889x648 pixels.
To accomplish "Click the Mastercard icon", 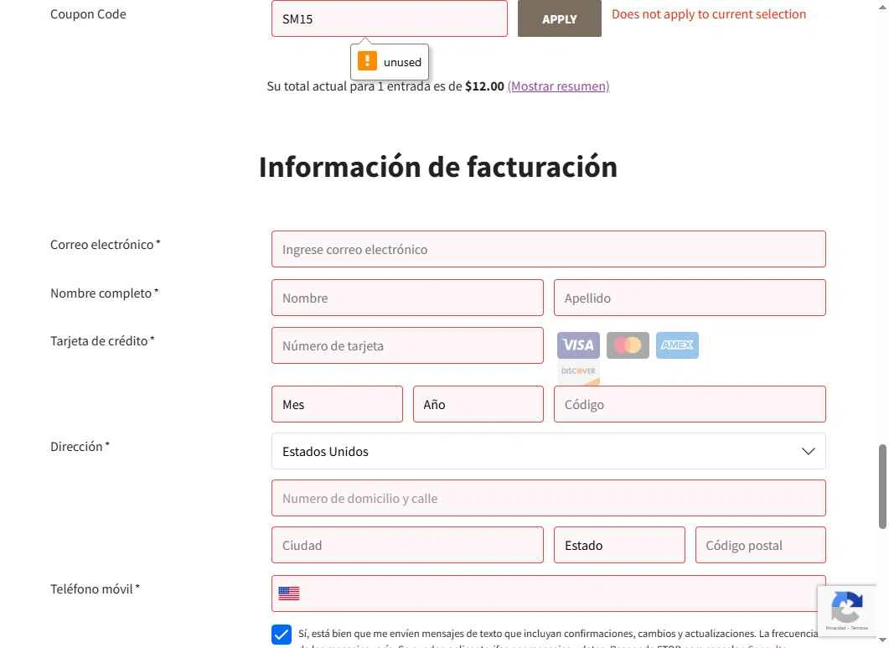I will point(628,345).
